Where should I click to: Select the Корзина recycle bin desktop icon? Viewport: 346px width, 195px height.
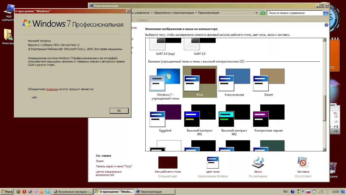[333, 170]
